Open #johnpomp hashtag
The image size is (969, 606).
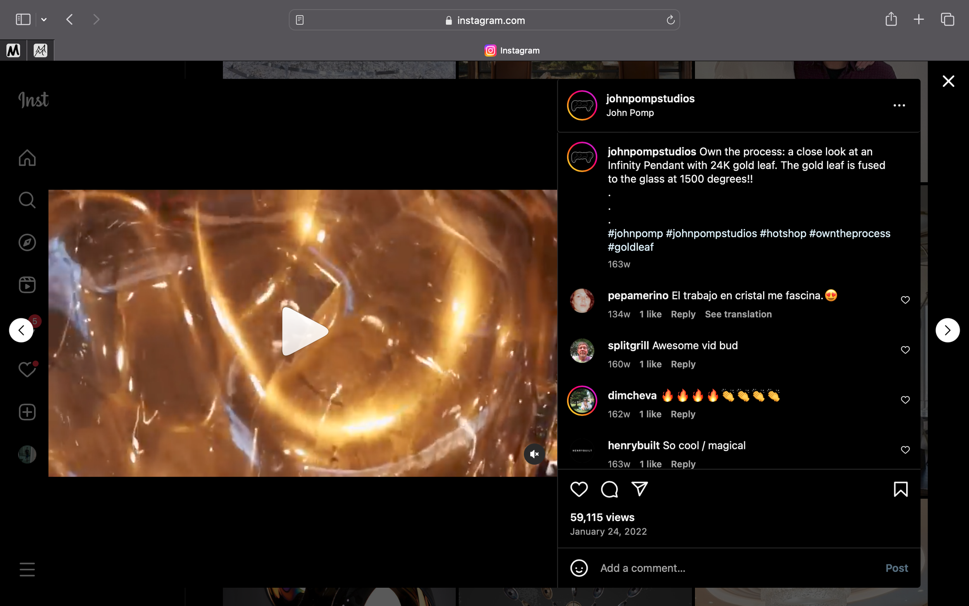[635, 233]
